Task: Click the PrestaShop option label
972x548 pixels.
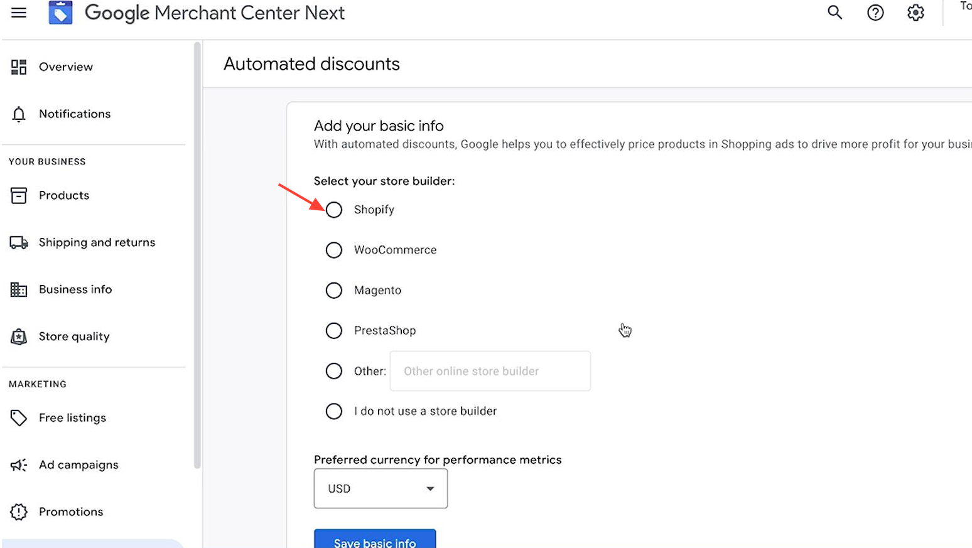Action: [385, 331]
